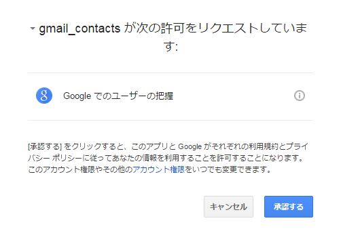Open the アカウント権限 account permissions link
The image size is (341, 246).
159,169
